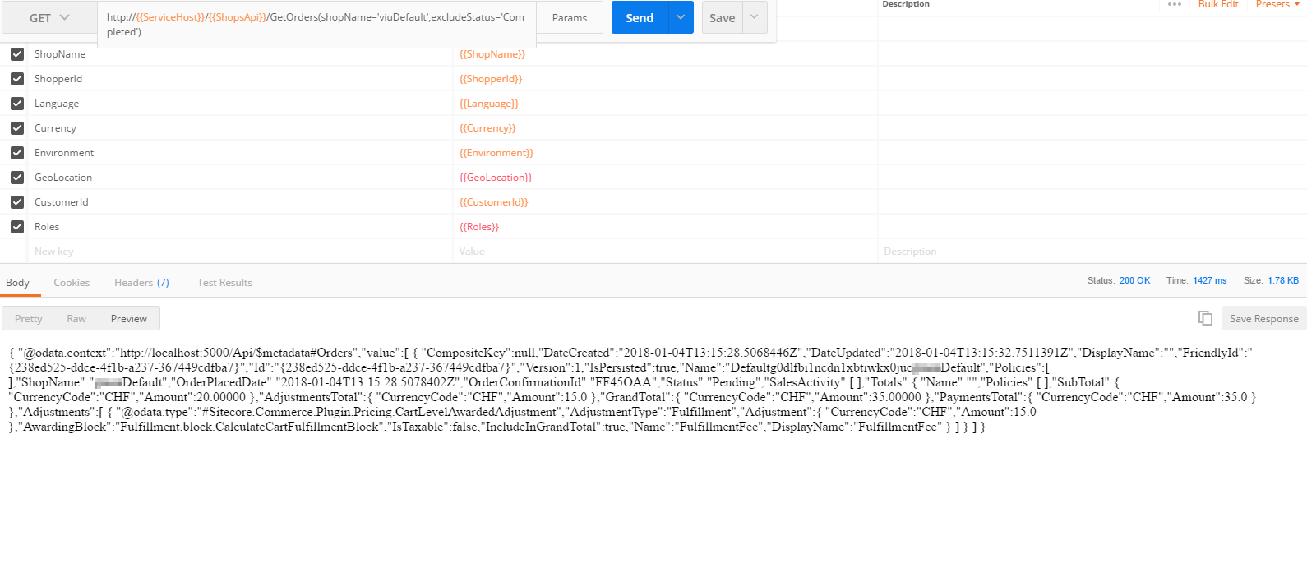
Task: Open the Headers (7) response tab
Action: [141, 283]
